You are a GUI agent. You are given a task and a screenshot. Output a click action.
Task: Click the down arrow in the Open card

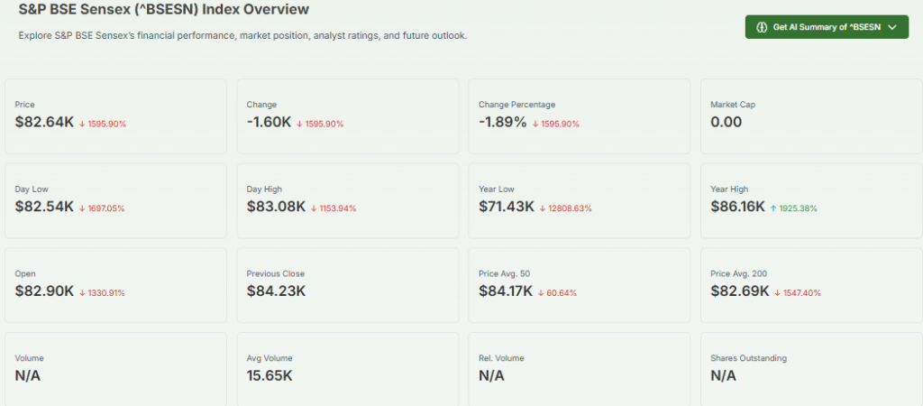coord(82,292)
